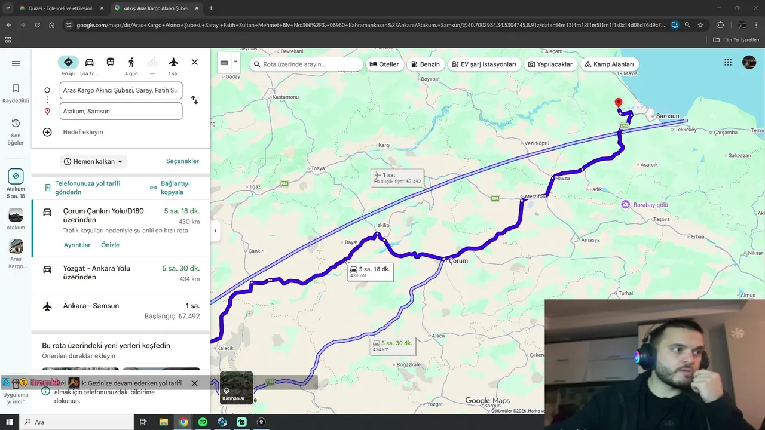
Task: Swap start and destination points
Action: [x=194, y=100]
